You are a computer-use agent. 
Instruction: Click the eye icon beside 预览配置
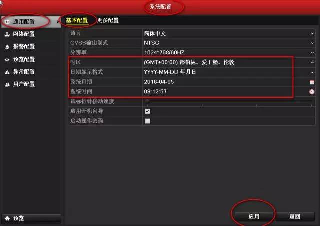click(x=7, y=60)
